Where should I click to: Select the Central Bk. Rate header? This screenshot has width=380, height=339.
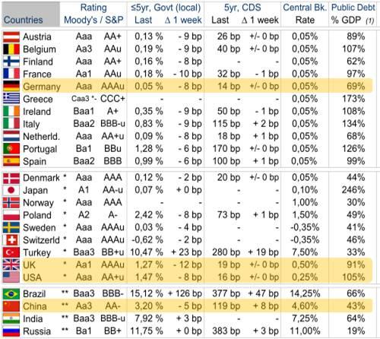coord(305,14)
